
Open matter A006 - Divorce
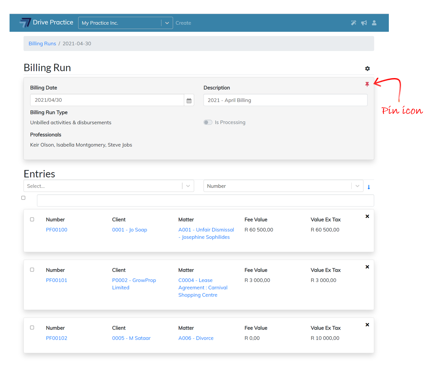click(196, 338)
